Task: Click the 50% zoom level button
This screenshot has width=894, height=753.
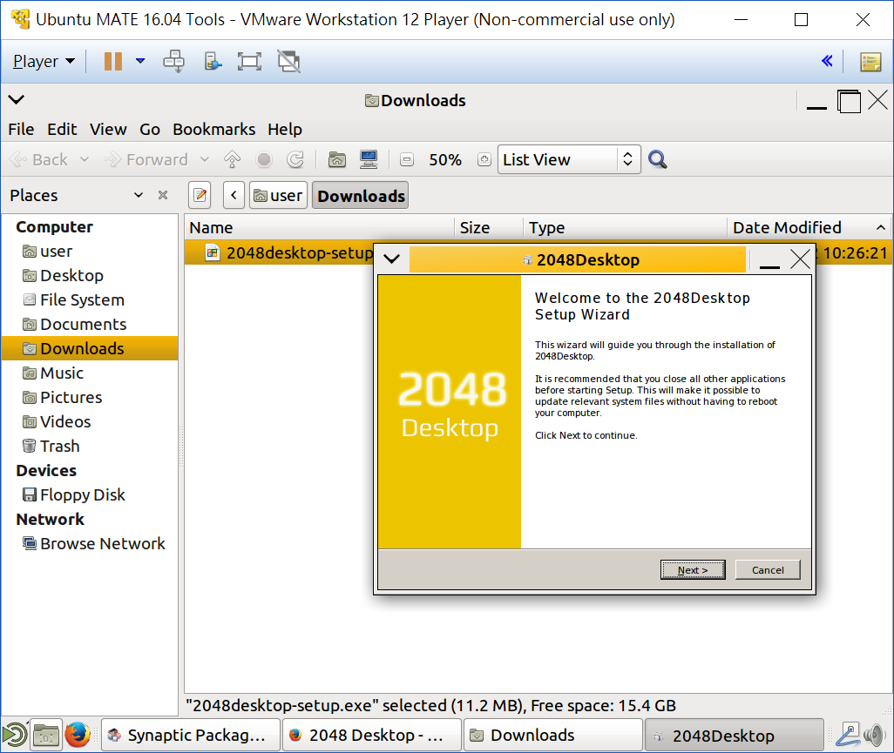Action: (x=445, y=159)
